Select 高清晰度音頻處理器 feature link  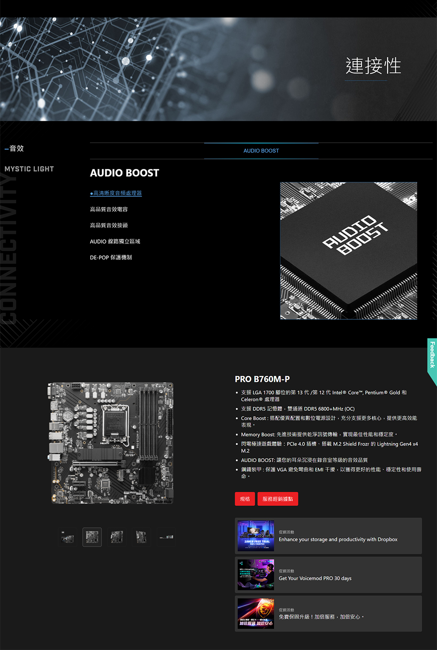(116, 193)
